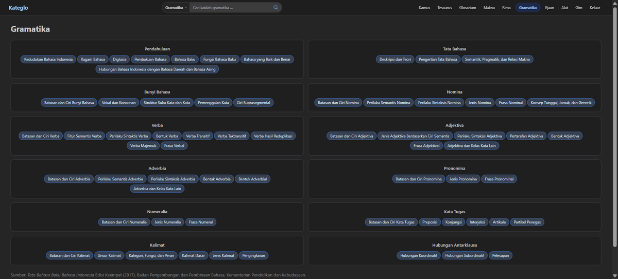
Task: Open 'Perilaku Semantis Nomina' topic
Action: coord(388,103)
